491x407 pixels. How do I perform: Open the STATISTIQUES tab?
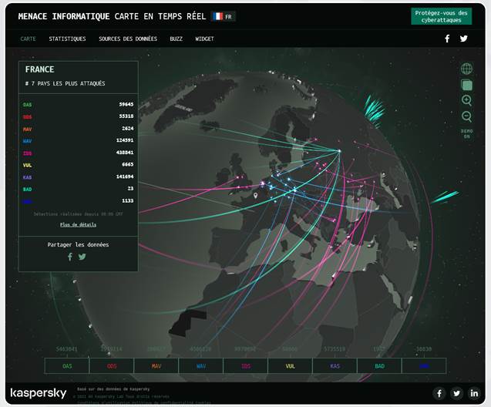[x=67, y=39]
